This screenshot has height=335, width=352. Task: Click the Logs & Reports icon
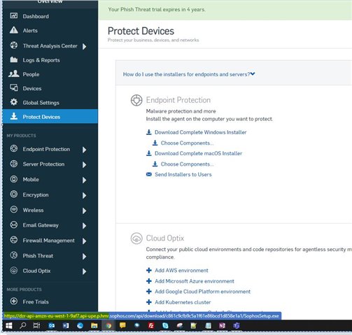pyautogui.click(x=14, y=59)
